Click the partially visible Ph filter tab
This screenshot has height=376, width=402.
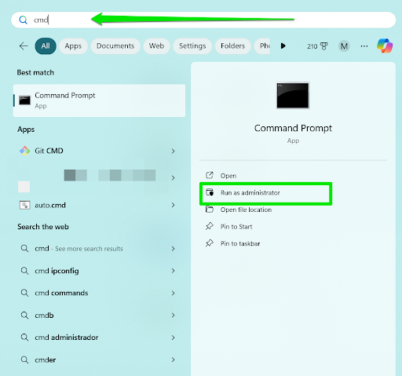pos(262,46)
